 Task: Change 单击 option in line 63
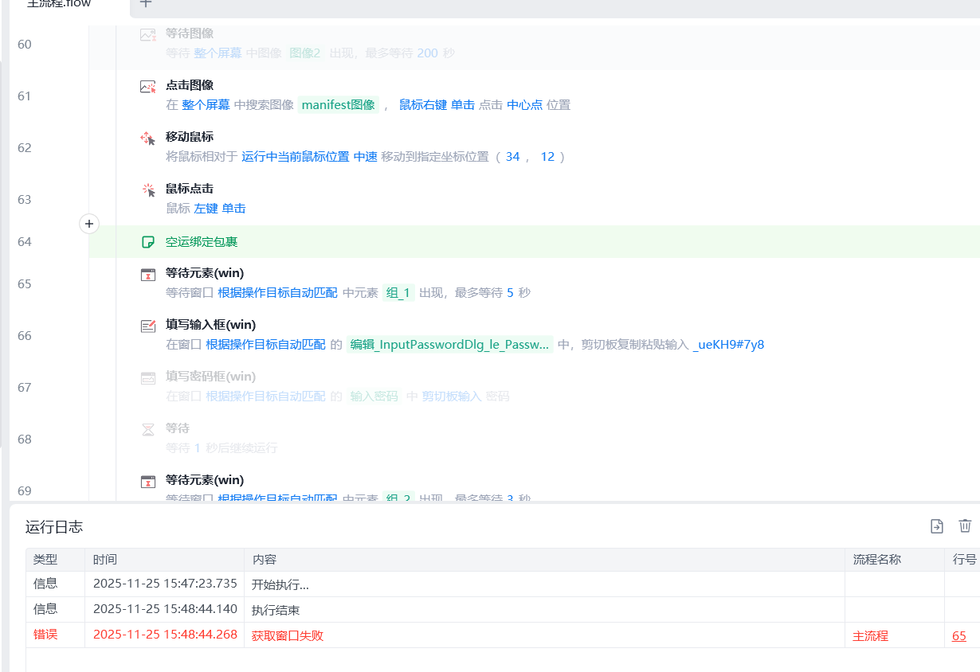(x=233, y=209)
